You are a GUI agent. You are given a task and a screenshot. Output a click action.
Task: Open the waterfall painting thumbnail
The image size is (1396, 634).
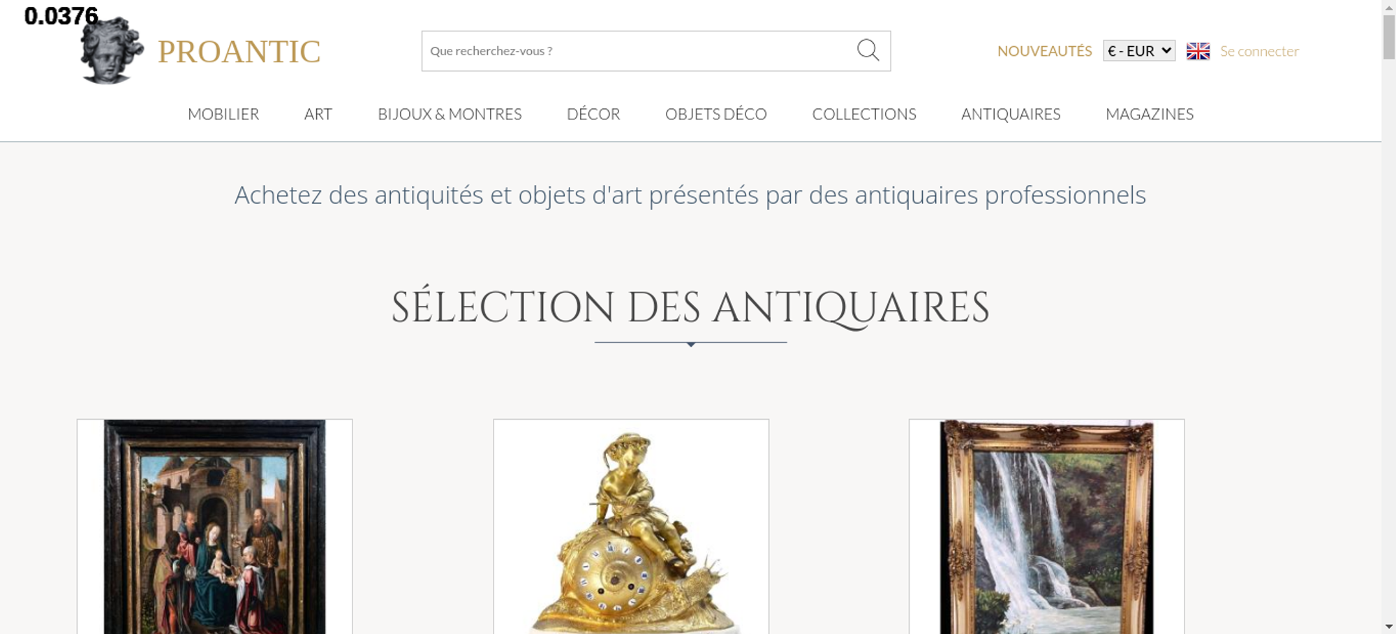(1046, 526)
